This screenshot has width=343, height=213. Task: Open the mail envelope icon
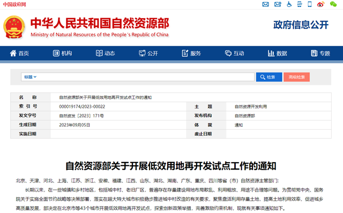pos(266,4)
